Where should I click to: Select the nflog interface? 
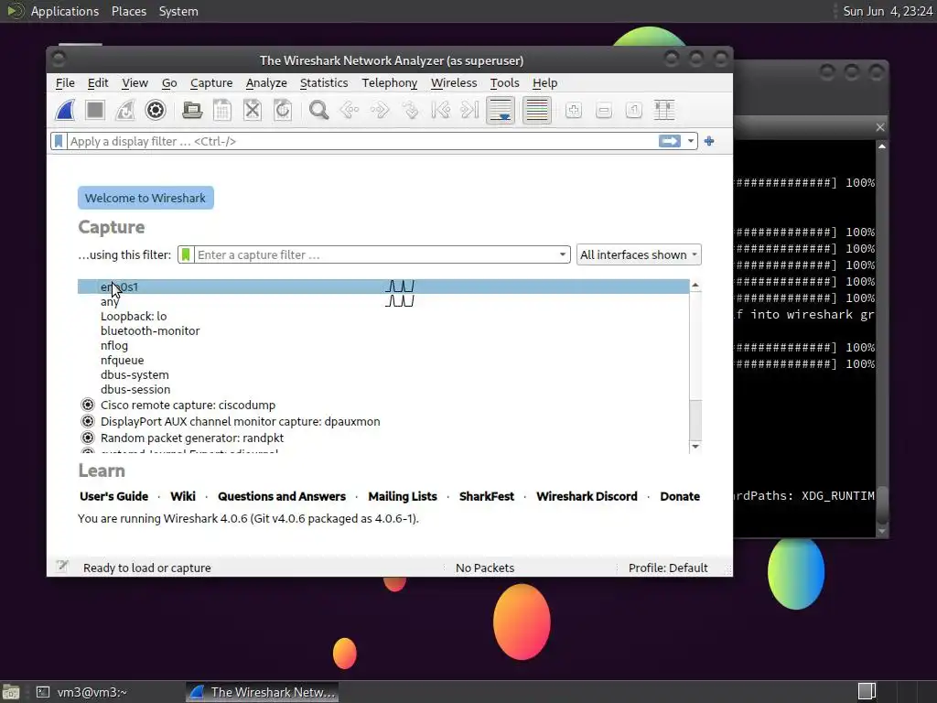coord(383,345)
